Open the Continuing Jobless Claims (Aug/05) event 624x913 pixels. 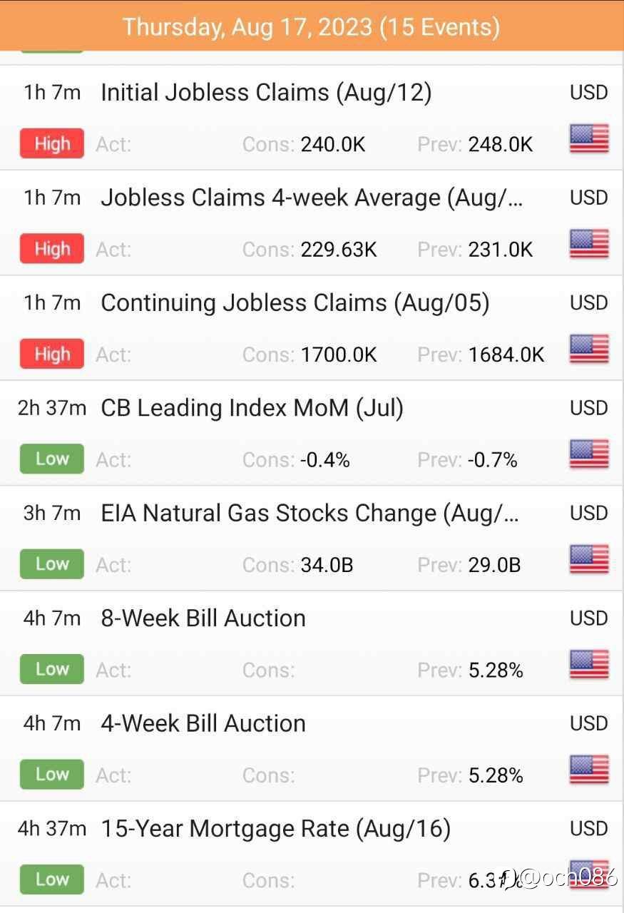click(312, 327)
